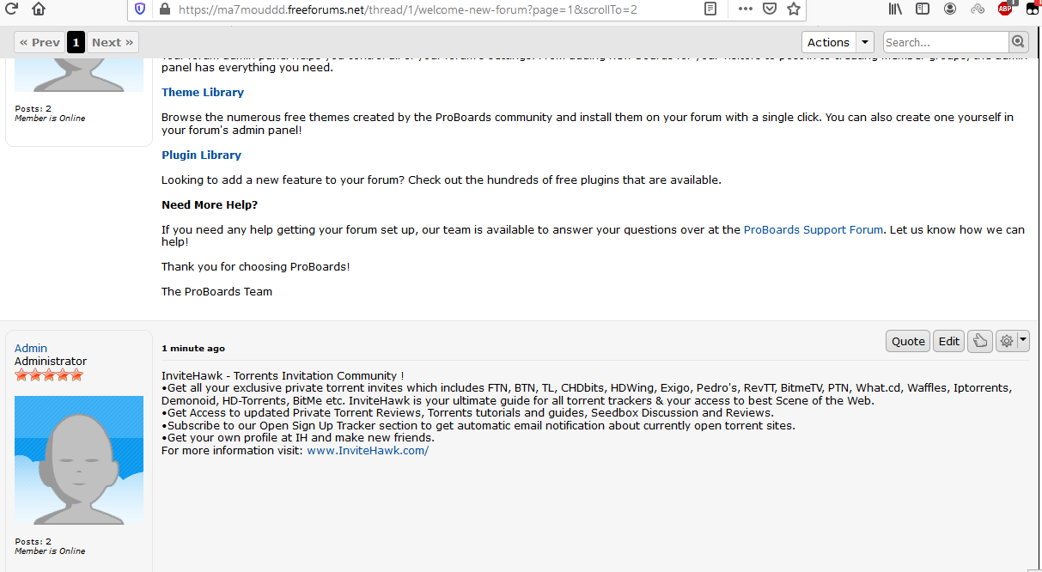Reload the page with the refresh icon
Screen dimensions: 1042x572
click(11, 9)
